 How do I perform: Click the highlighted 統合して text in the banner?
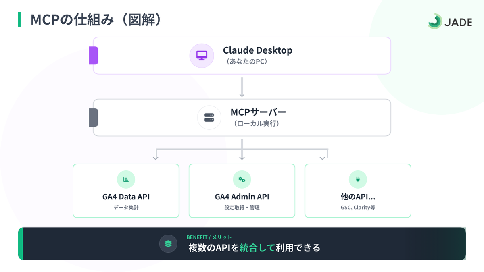click(x=257, y=248)
